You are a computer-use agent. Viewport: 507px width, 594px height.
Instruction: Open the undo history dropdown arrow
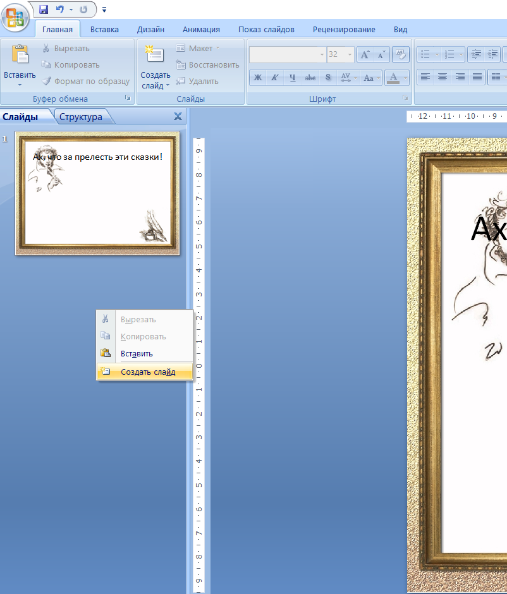click(71, 10)
